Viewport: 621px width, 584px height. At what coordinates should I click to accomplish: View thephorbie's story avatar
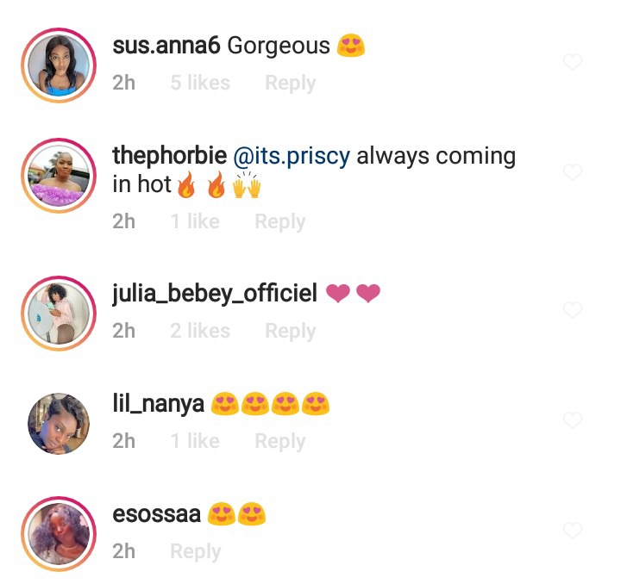[x=59, y=176]
